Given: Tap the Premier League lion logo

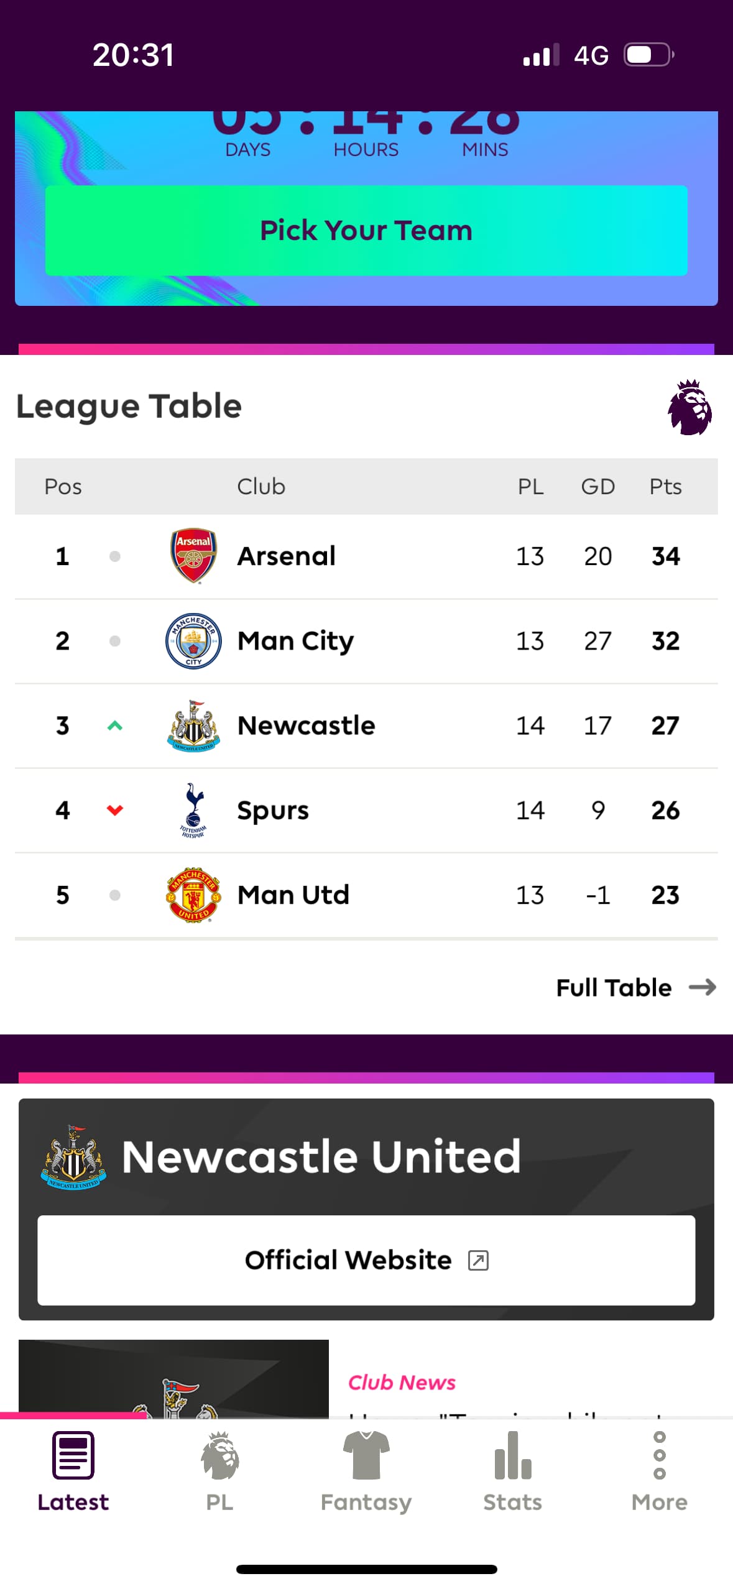Looking at the screenshot, I should point(689,407).
